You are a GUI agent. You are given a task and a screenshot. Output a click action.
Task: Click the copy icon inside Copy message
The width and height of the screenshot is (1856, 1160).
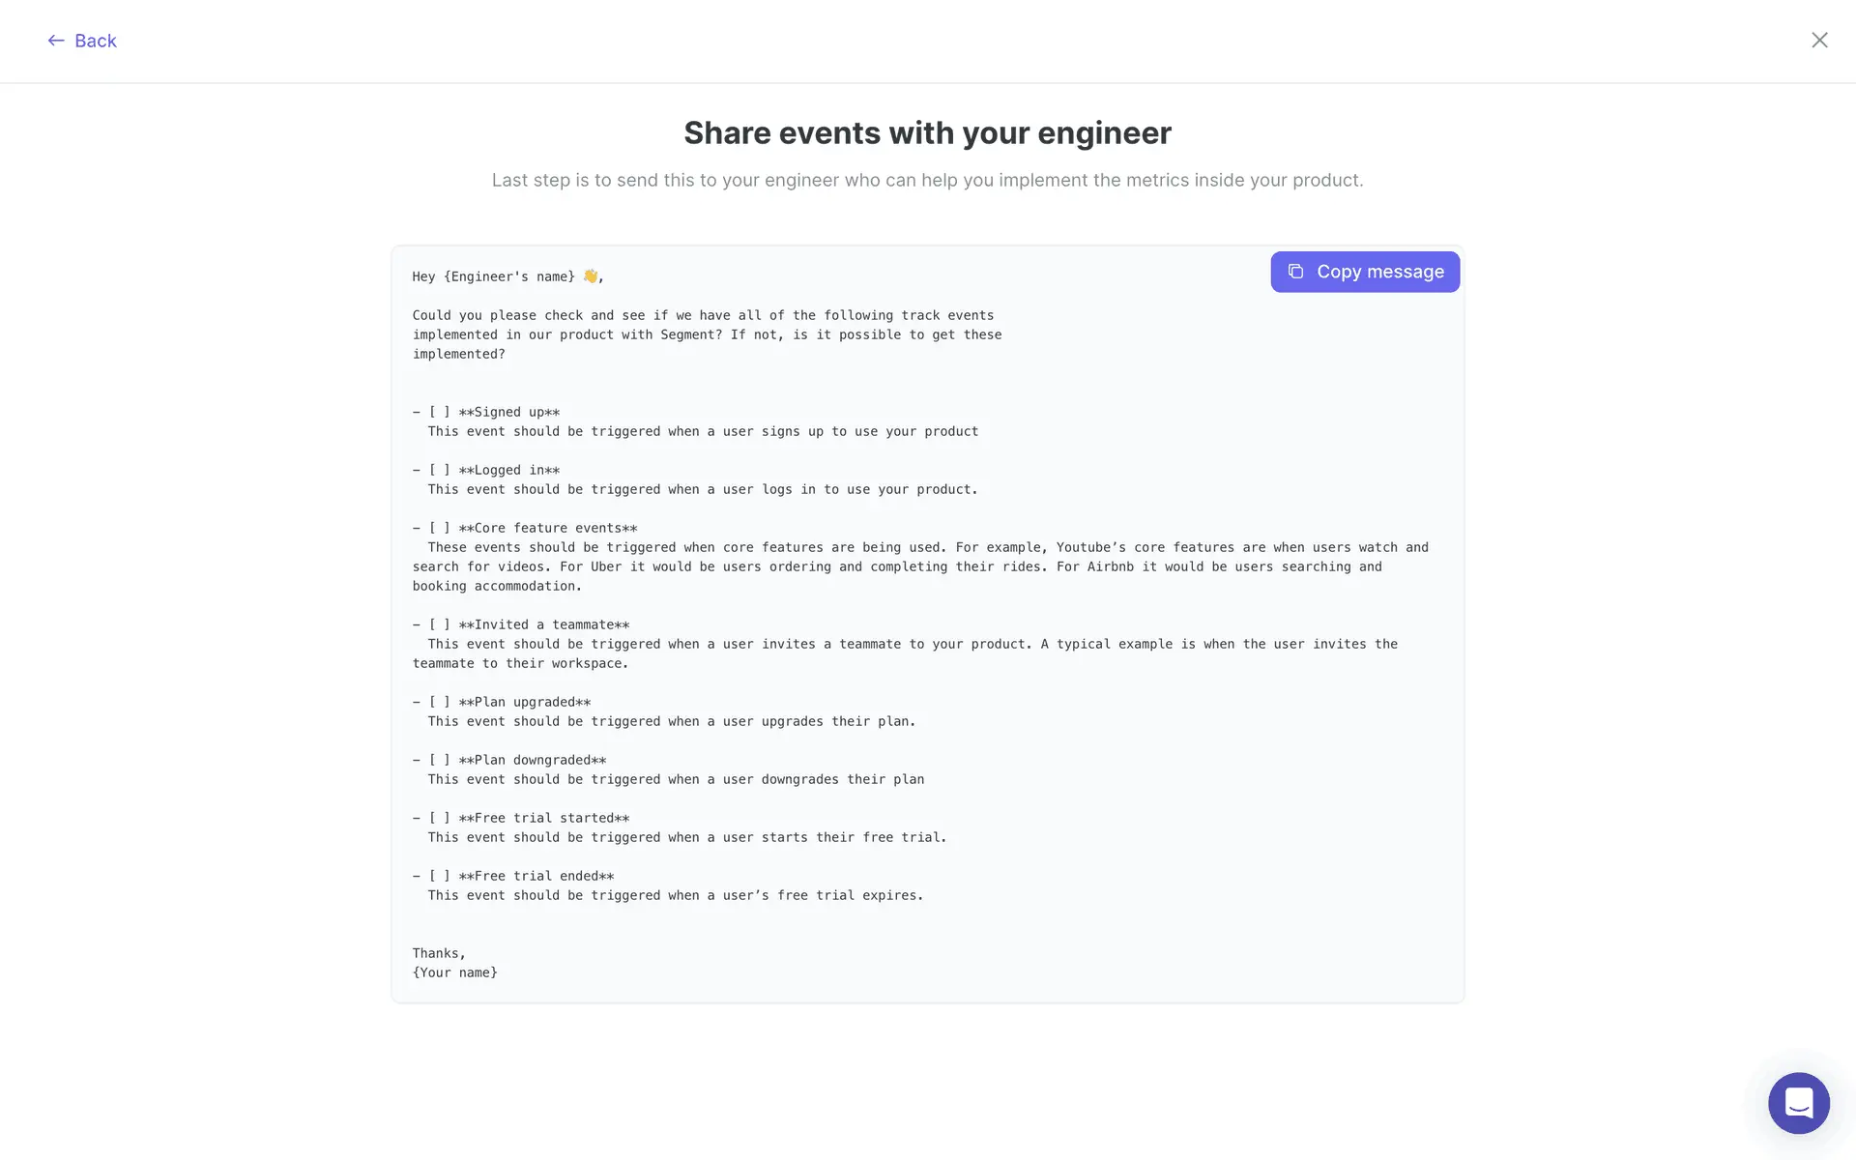click(1295, 272)
